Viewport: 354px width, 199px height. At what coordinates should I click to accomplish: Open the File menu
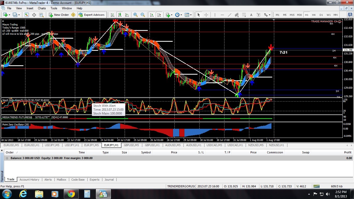click(x=9, y=8)
